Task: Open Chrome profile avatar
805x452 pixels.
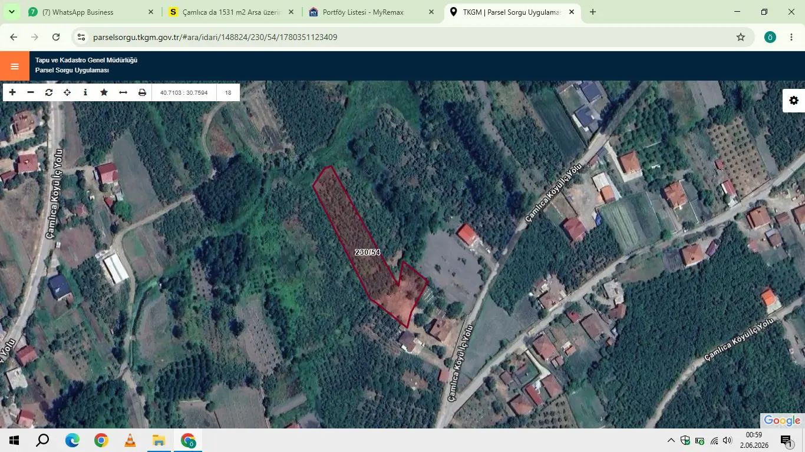Action: [x=770, y=37]
